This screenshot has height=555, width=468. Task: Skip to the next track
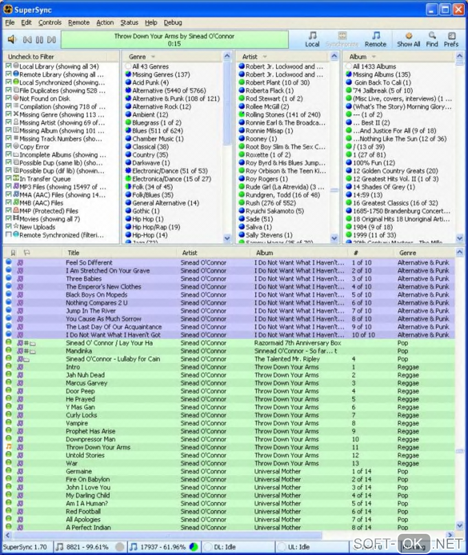tap(51, 40)
